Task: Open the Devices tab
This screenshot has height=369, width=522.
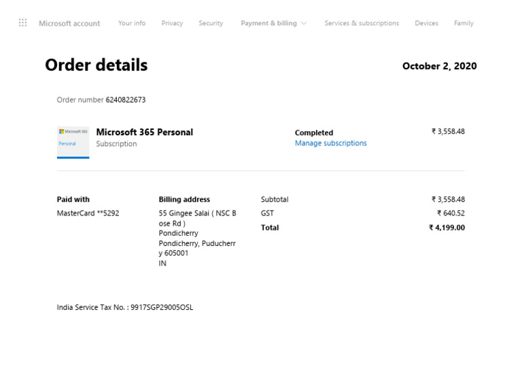Action: tap(426, 23)
